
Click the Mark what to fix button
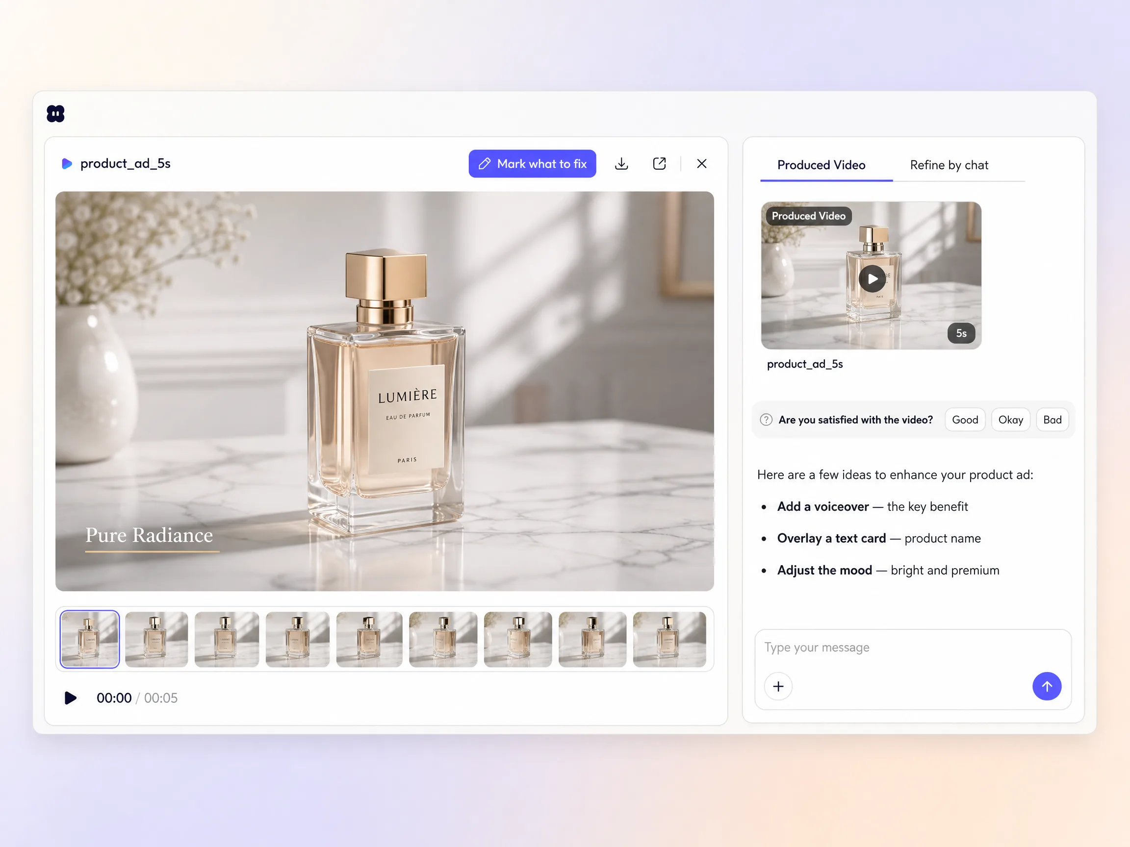click(x=532, y=164)
